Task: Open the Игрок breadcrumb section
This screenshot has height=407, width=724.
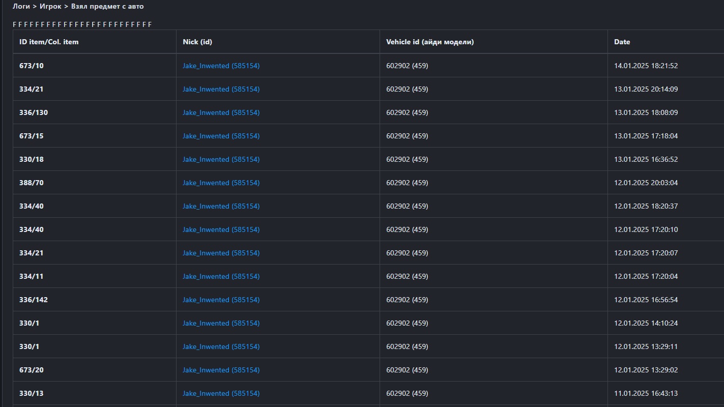Action: (x=51, y=7)
